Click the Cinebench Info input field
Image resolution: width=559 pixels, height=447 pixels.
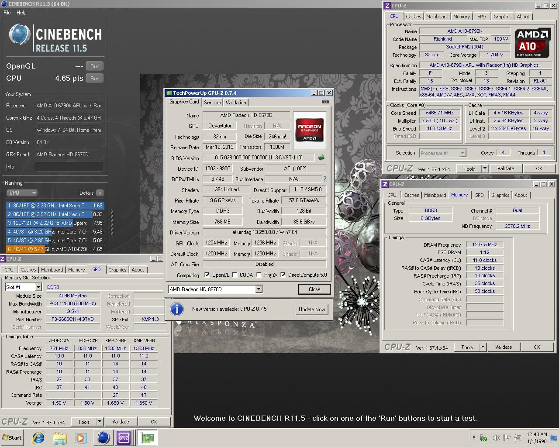pos(69,167)
